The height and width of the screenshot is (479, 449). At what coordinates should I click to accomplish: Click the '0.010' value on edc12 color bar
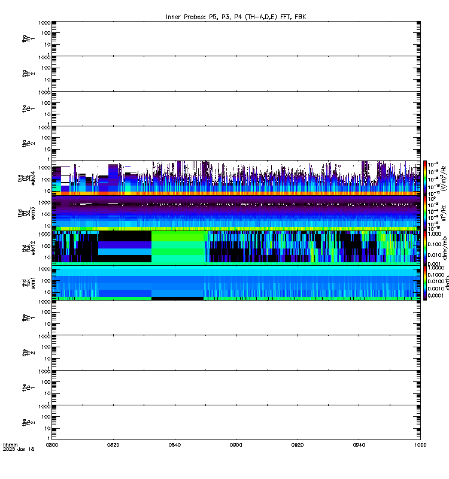click(435, 255)
